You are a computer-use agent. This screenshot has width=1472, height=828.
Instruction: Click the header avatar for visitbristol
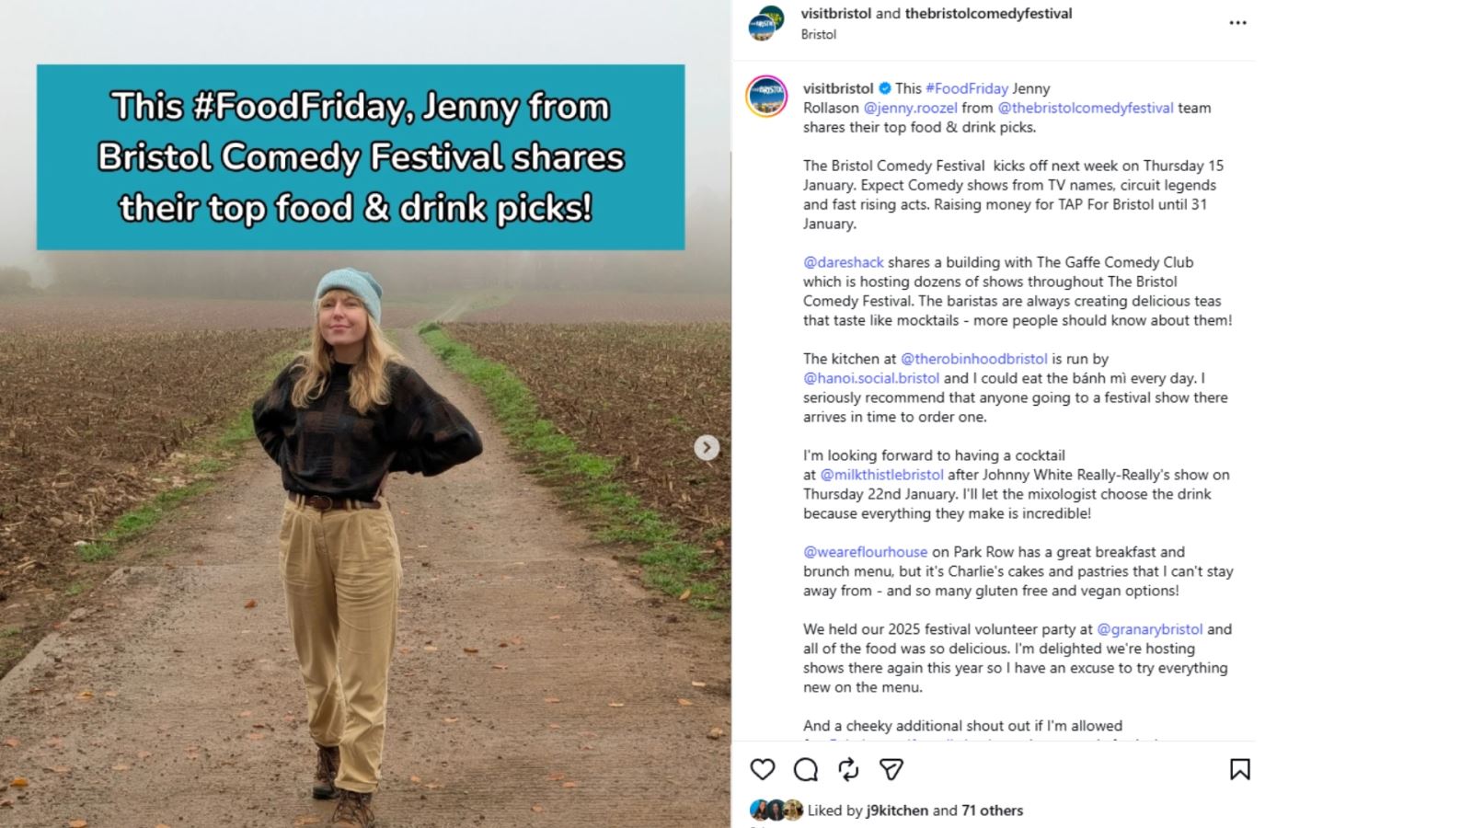click(x=765, y=23)
